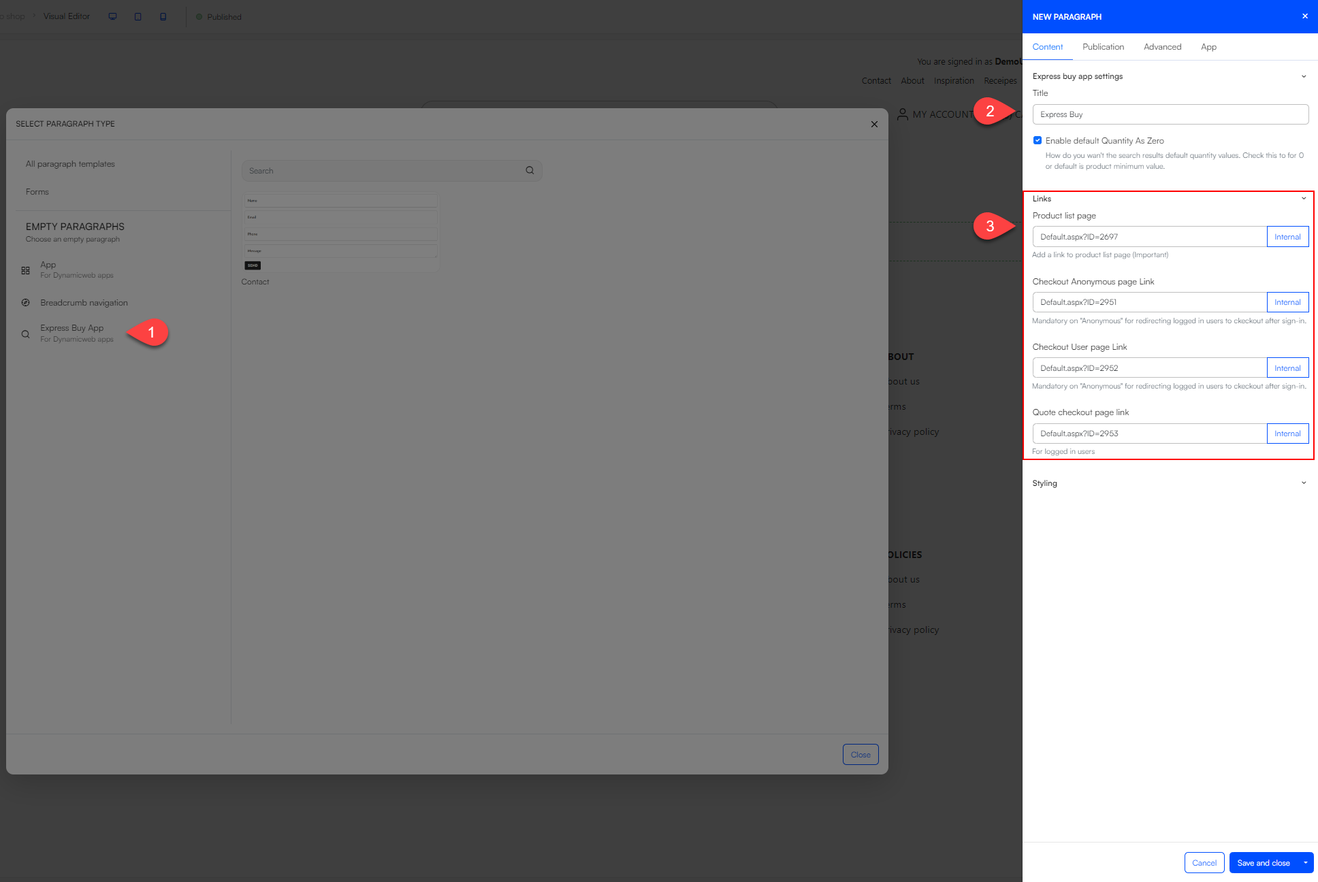Close the Select Paragraph Type dialog
The height and width of the screenshot is (882, 1318).
[874, 124]
